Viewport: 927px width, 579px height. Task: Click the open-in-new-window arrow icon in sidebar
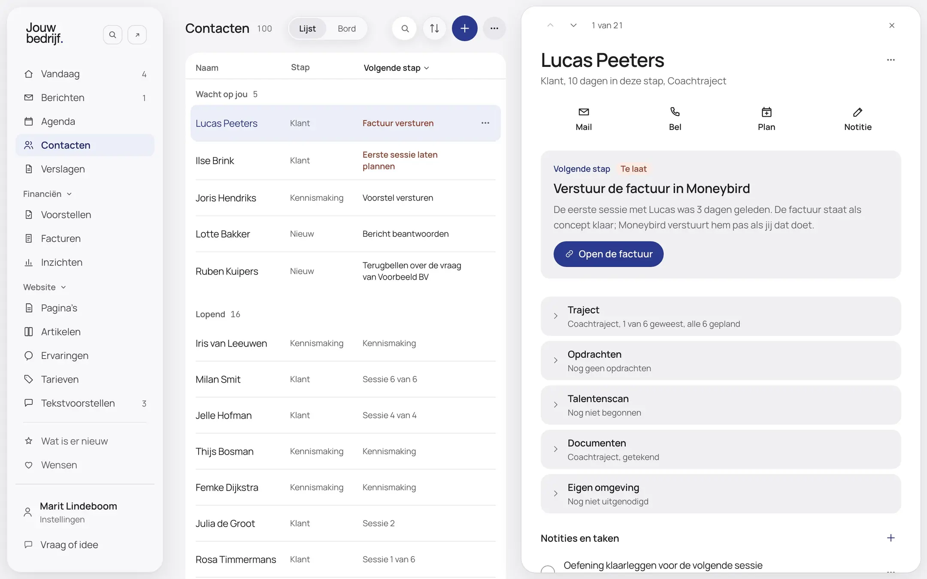(x=137, y=35)
